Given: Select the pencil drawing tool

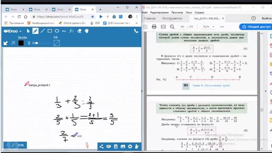Looking at the screenshot, I should 35,31.
